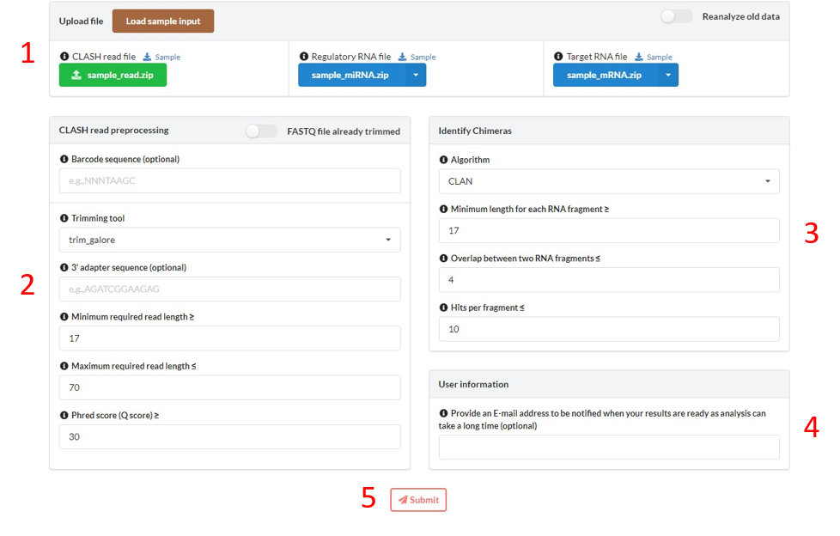Enable the FASTQ file already trimmed switch
Screen dimensions: 840x536
pyautogui.click(x=261, y=131)
